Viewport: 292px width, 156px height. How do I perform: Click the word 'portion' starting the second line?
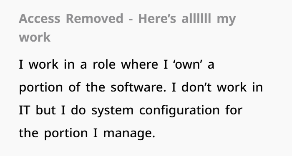41,88
